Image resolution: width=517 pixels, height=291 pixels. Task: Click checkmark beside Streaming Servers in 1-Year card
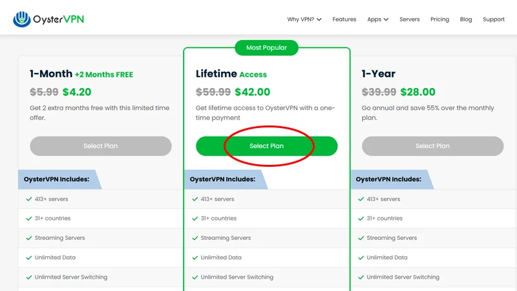coord(361,238)
